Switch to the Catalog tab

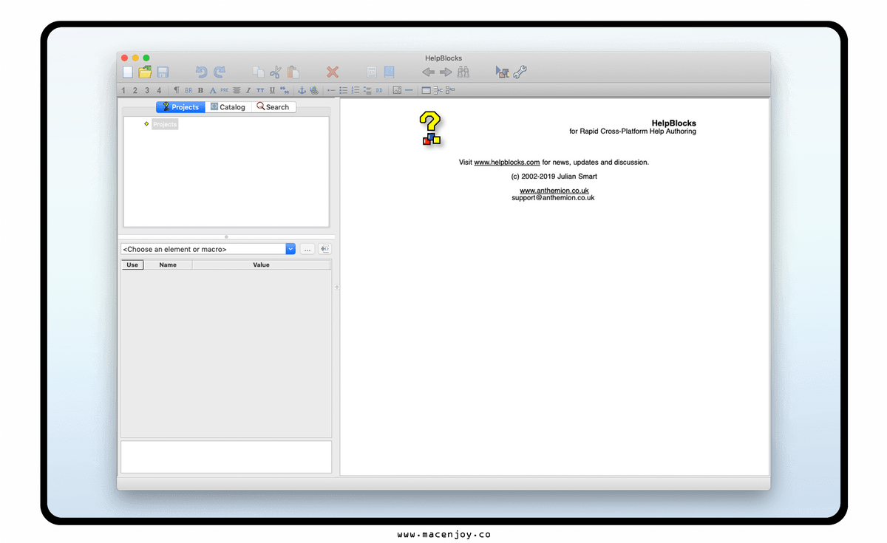pyautogui.click(x=228, y=107)
